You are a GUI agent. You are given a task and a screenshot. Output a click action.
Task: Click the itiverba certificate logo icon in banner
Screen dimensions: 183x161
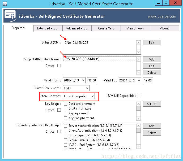[x=10, y=16]
